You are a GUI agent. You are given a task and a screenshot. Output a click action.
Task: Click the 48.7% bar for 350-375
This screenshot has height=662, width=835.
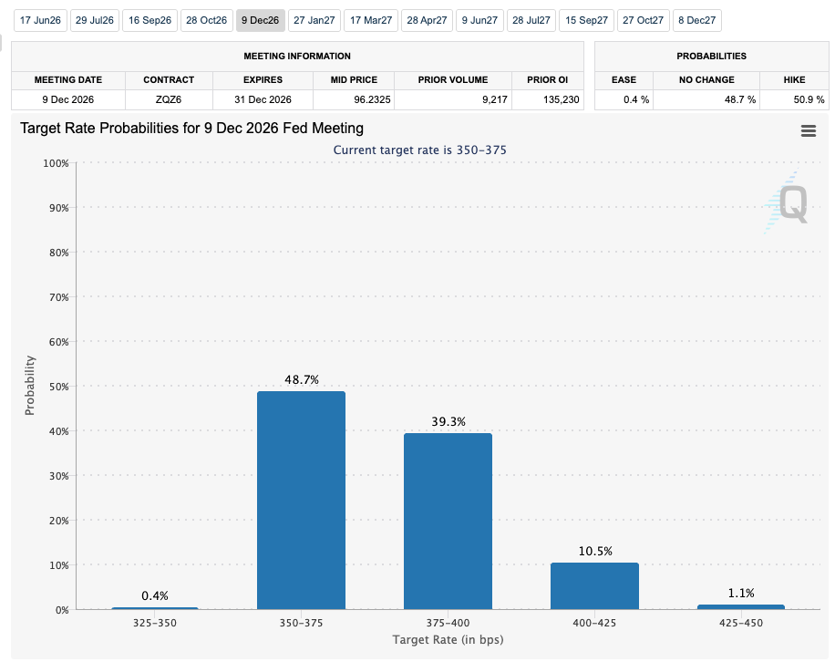tap(302, 500)
